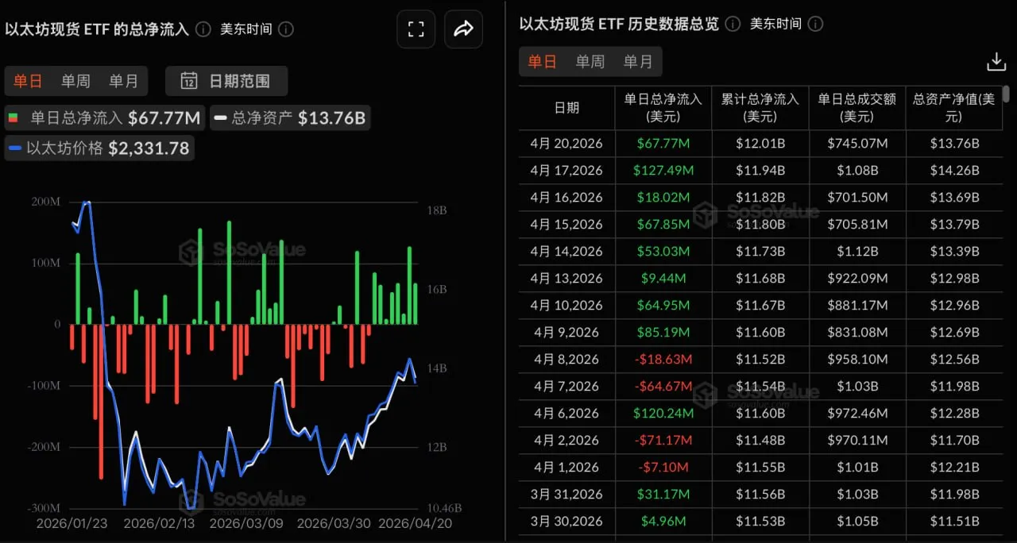
Task: Switch the chart to 单月 view
Action: (x=123, y=81)
